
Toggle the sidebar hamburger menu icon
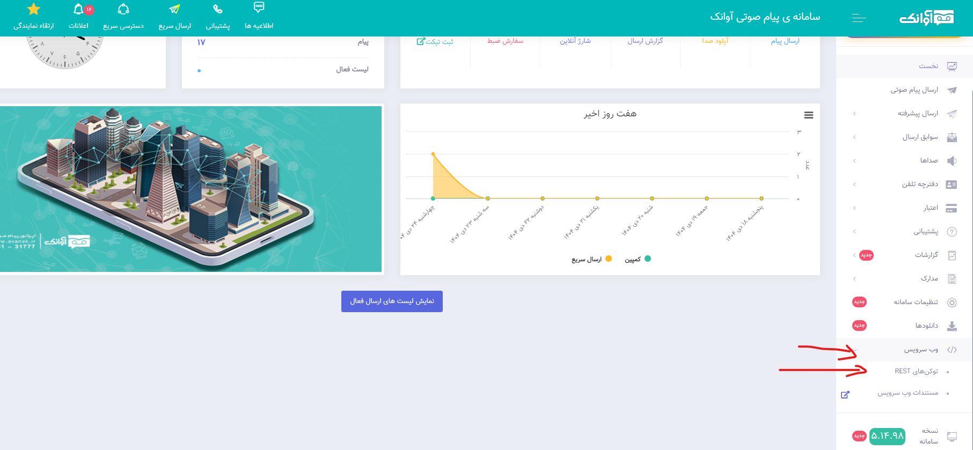point(859,18)
